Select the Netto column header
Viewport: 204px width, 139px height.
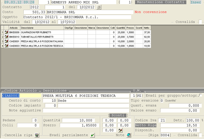pos(147,28)
